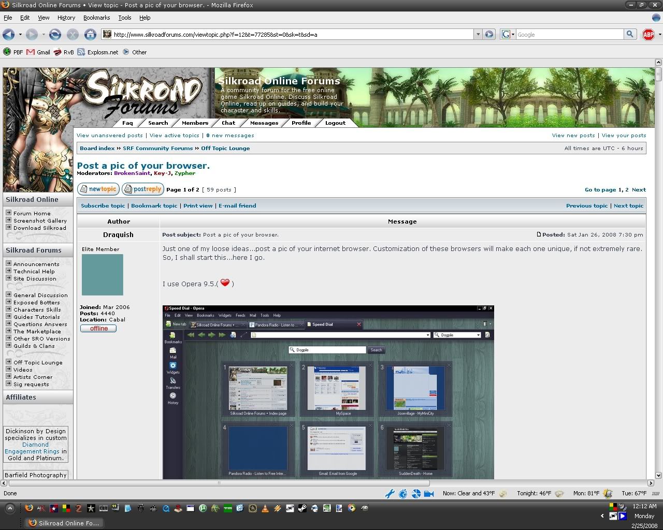Open the Forward button history dropdown arrow
Screen dimensions: 663x530
click(x=44, y=35)
